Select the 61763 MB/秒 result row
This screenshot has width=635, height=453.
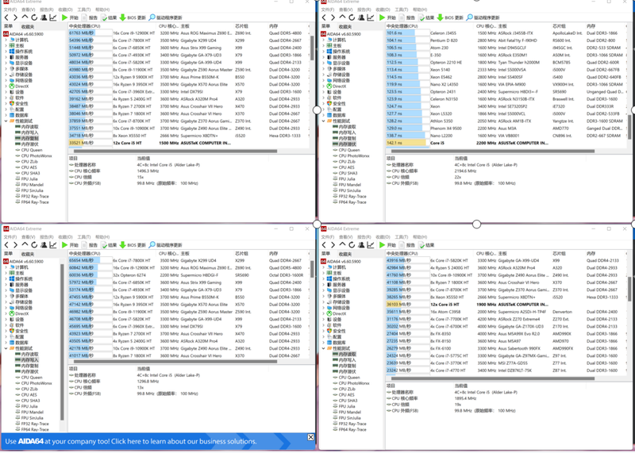point(188,33)
